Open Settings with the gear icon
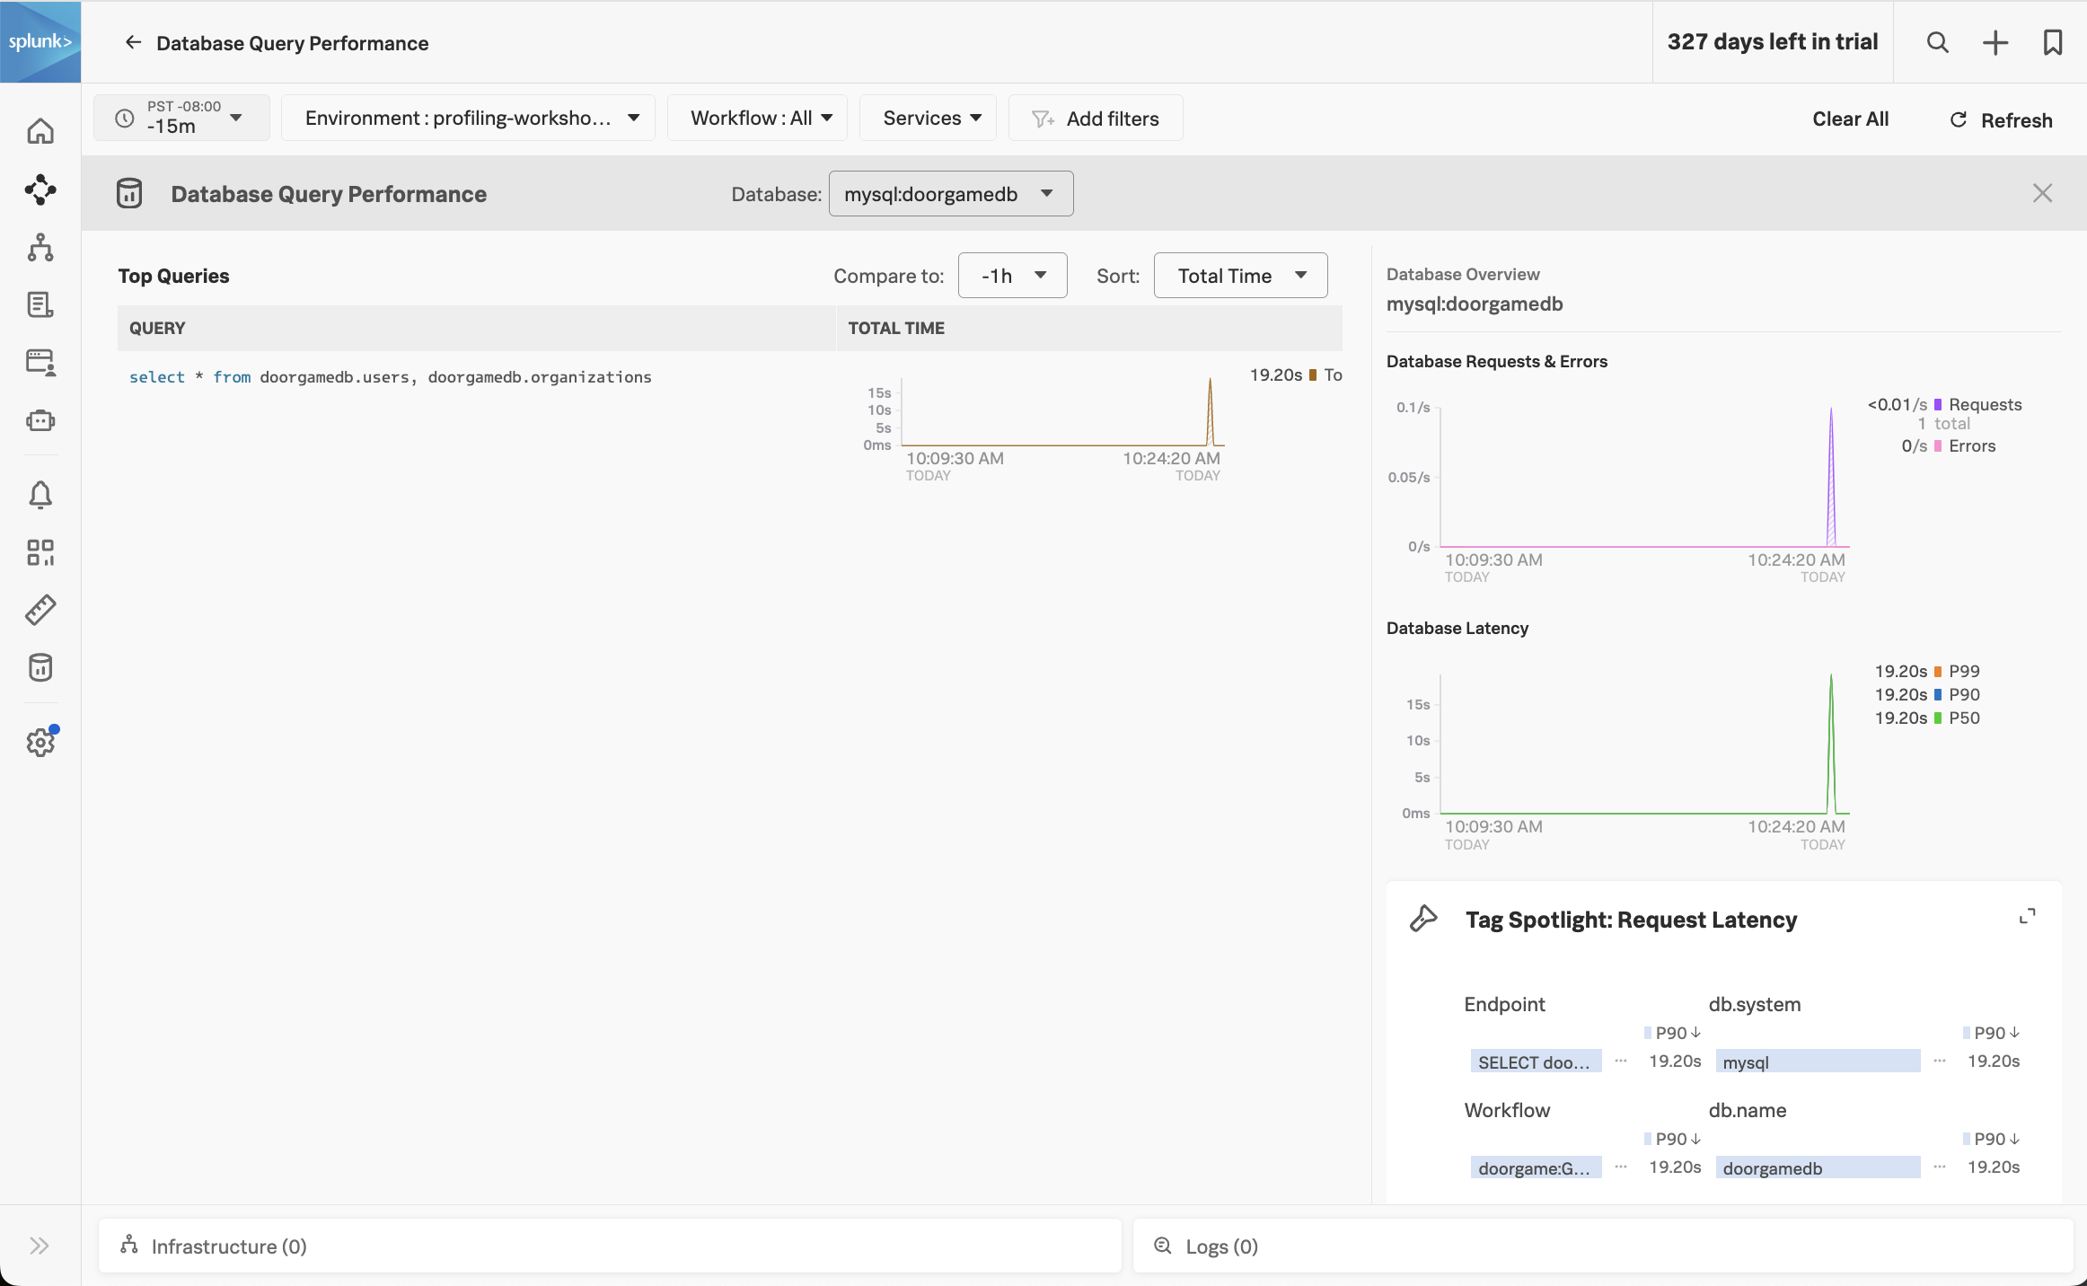This screenshot has height=1286, width=2087. point(40,742)
